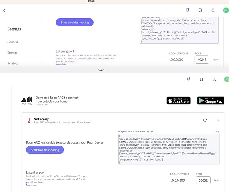Open profile avatar M in upper window
The height and width of the screenshot is (192, 229).
[x=226, y=10]
